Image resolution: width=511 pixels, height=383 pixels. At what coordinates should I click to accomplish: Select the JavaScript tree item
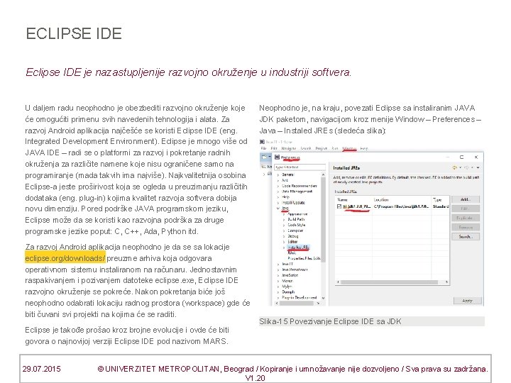(290, 275)
